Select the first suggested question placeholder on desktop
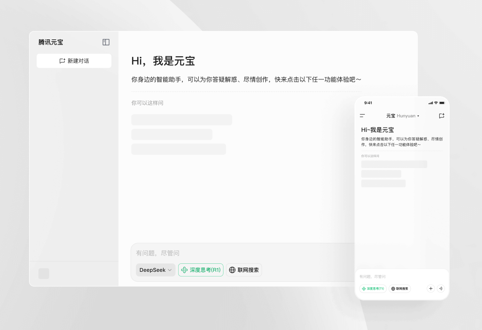 point(181,120)
